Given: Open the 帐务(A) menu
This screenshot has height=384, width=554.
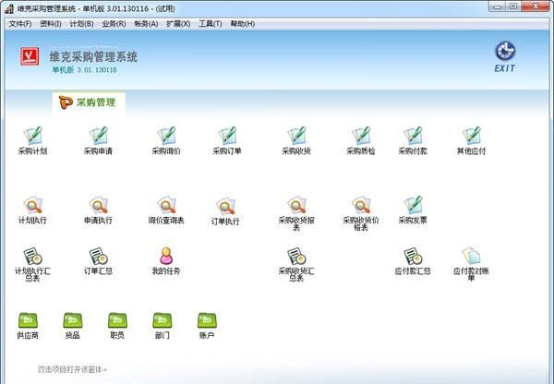Looking at the screenshot, I should click(146, 24).
